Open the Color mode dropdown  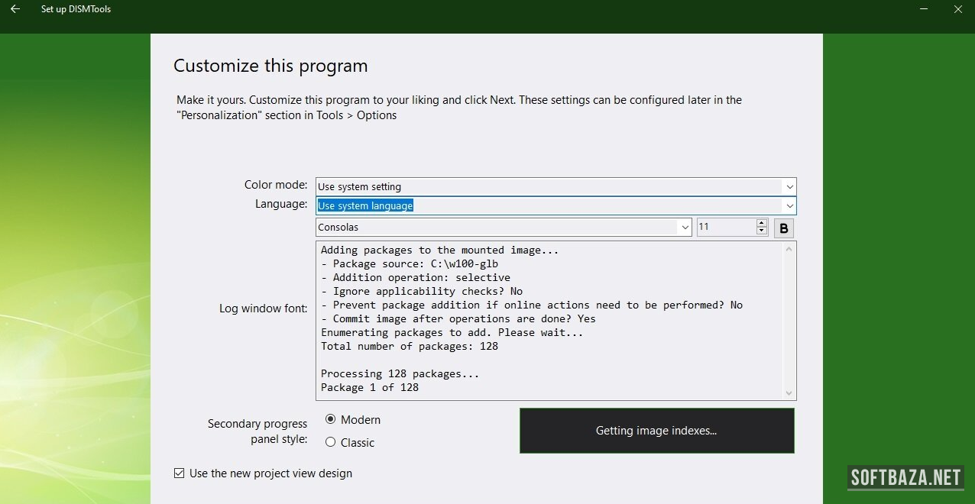click(789, 186)
